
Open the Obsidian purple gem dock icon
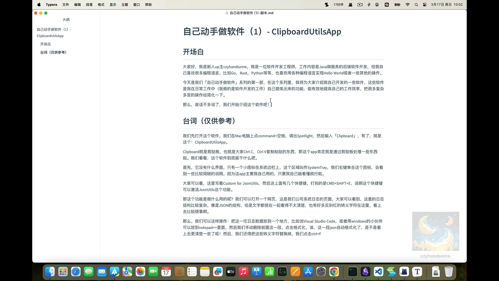coord(365,272)
